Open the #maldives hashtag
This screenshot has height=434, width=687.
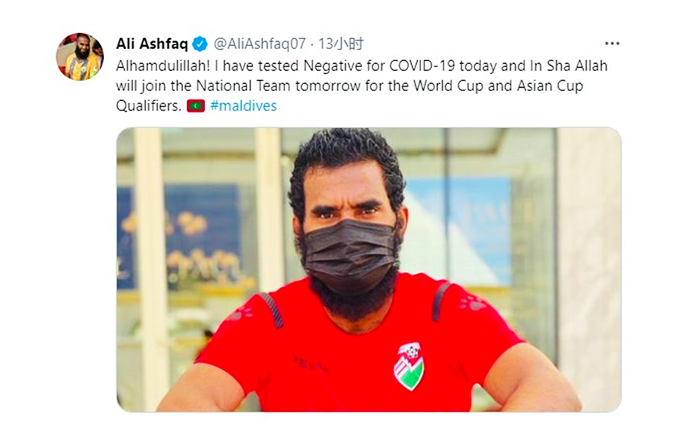click(x=243, y=107)
